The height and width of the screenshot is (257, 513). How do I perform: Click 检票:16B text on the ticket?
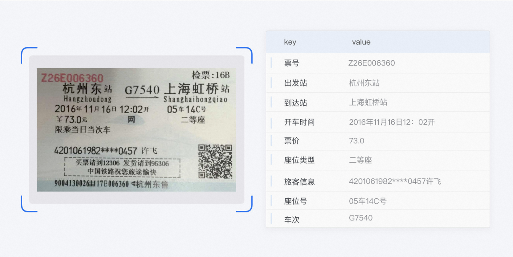pos(211,75)
